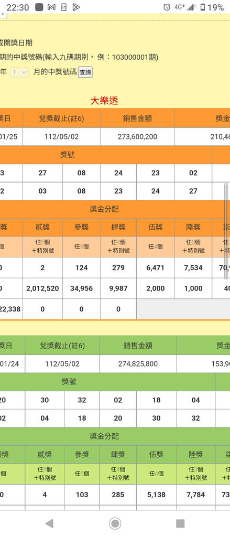
Task: Select winner count 279
Action: click(x=118, y=268)
